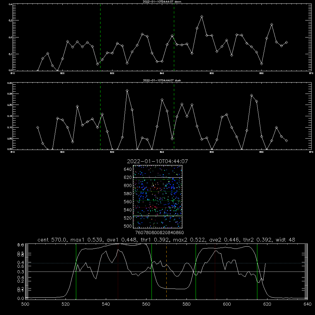Click the dawn plot diamond peak near 862
Viewport: 315px width, 315px height.
272,25
